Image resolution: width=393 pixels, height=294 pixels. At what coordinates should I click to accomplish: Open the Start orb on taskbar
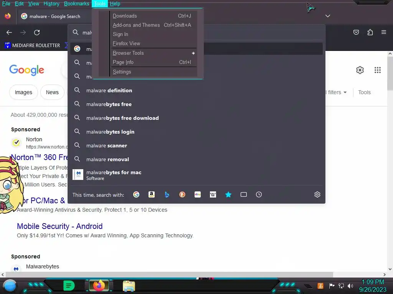pos(10,286)
